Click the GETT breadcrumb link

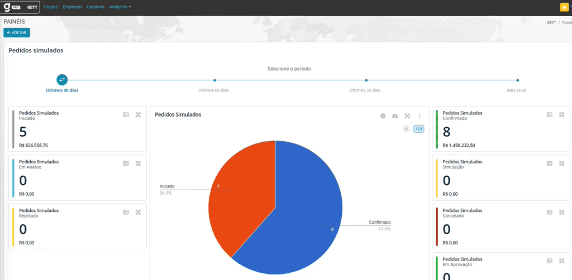550,23
